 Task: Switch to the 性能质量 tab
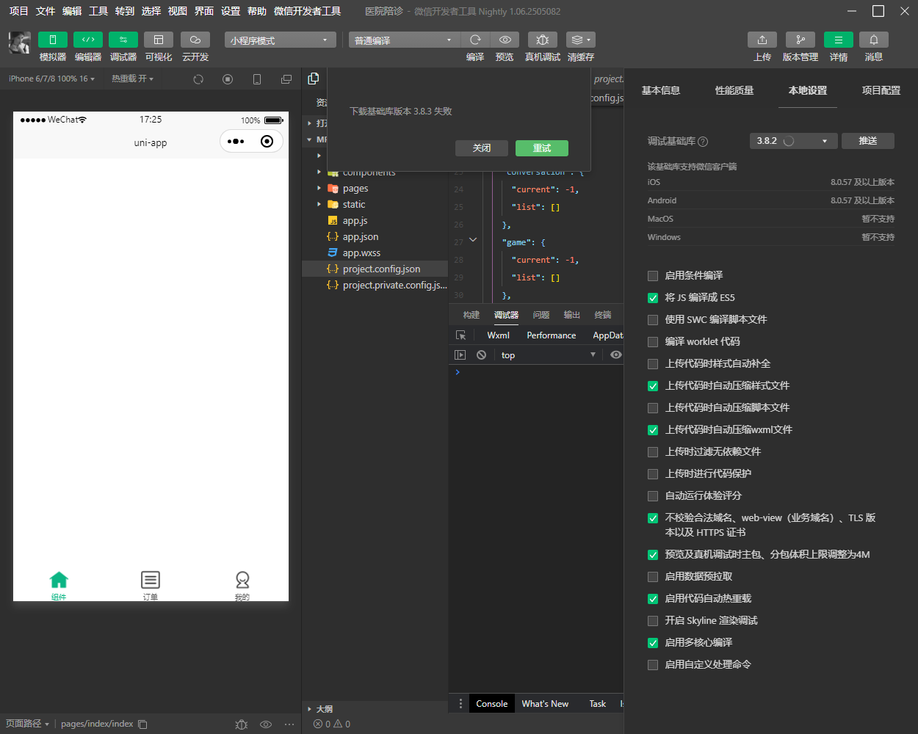tap(734, 90)
